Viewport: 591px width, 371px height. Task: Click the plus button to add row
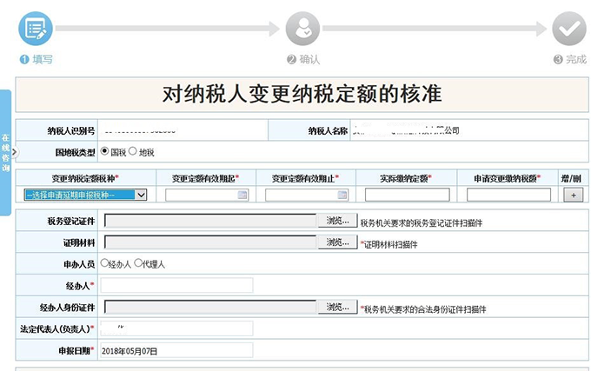(x=572, y=195)
